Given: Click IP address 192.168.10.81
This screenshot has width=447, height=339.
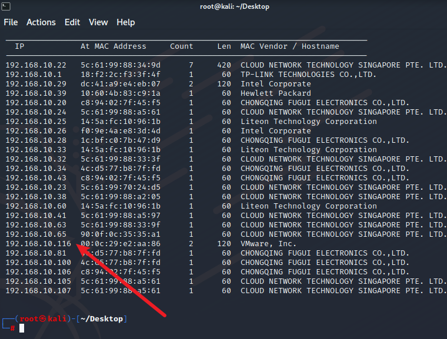Looking at the screenshot, I should (x=36, y=253).
